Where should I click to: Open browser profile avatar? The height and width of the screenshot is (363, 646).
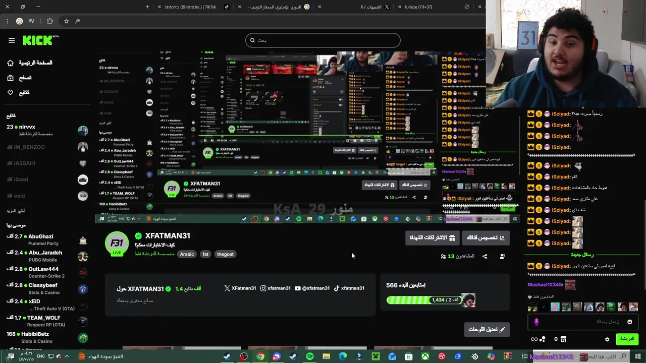point(19,21)
